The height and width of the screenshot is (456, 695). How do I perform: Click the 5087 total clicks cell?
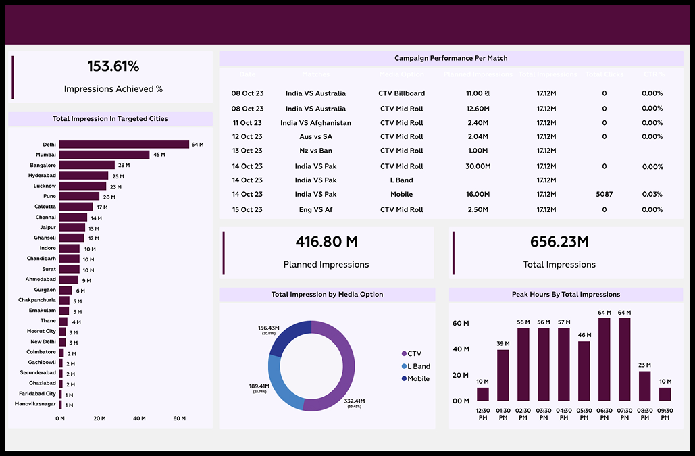tap(604, 195)
